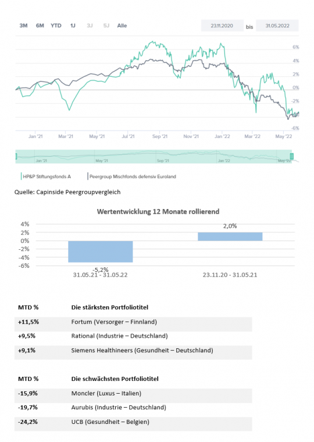Toggle HP&P Stiftungsfonds A legend series
This screenshot has height=442, width=314.
(x=47, y=176)
